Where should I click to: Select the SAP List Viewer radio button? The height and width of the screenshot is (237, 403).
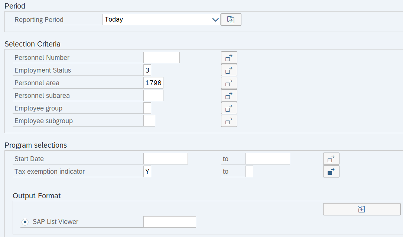[x=25, y=222]
